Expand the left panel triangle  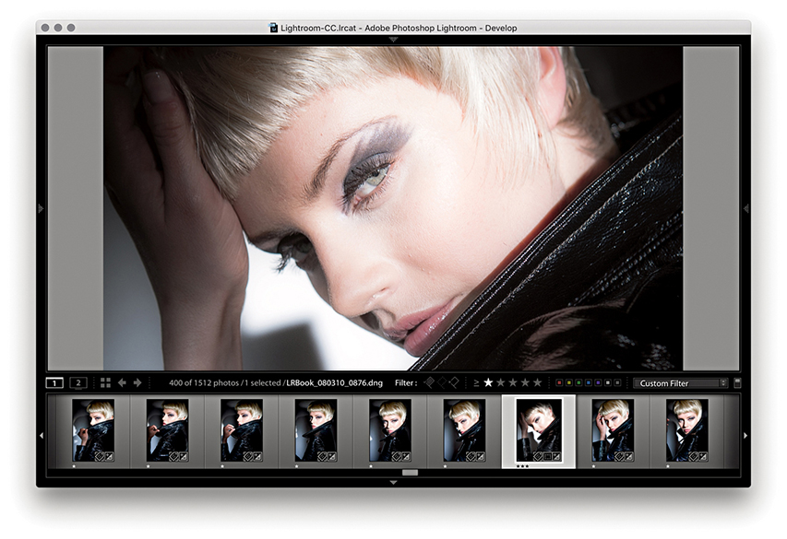point(42,208)
